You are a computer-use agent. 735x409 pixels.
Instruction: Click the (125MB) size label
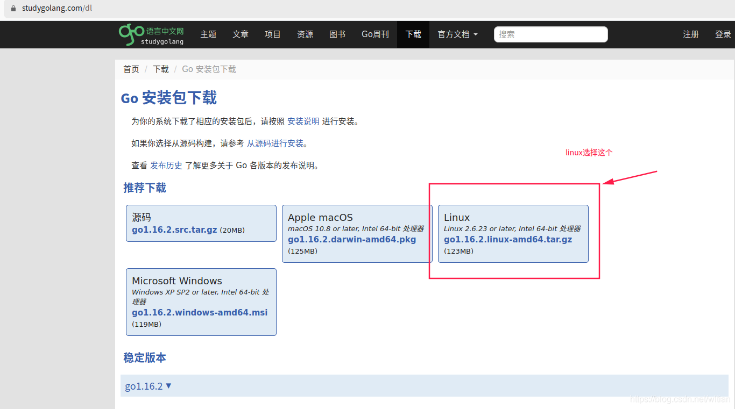pos(302,252)
